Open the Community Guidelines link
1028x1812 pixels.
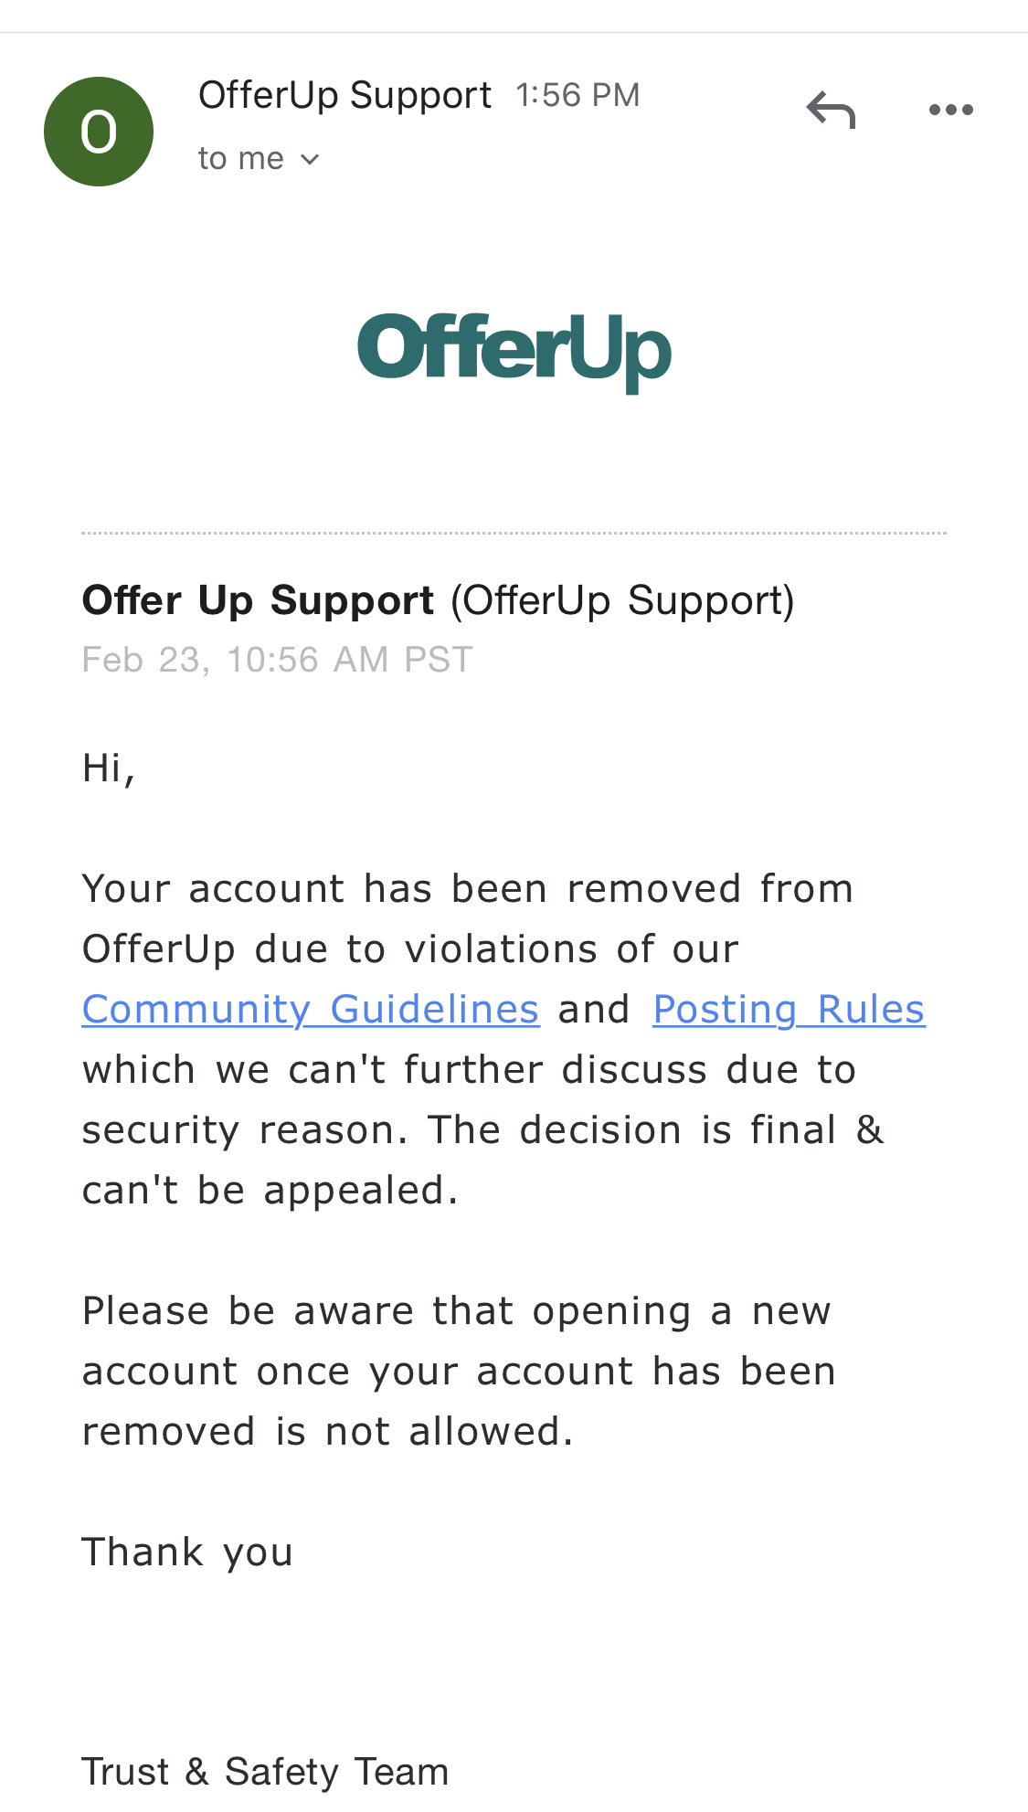click(311, 1010)
